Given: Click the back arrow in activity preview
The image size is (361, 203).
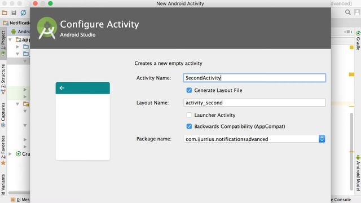Looking at the screenshot, I should coord(61,88).
